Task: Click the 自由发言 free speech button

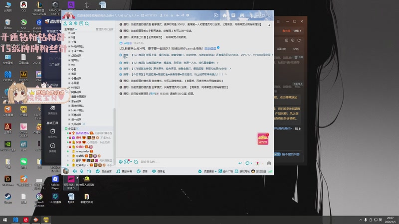Action: point(104,171)
